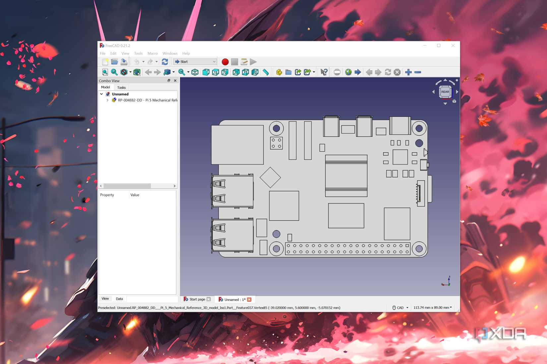Open the Macros dialog notepad icon

[x=244, y=62]
